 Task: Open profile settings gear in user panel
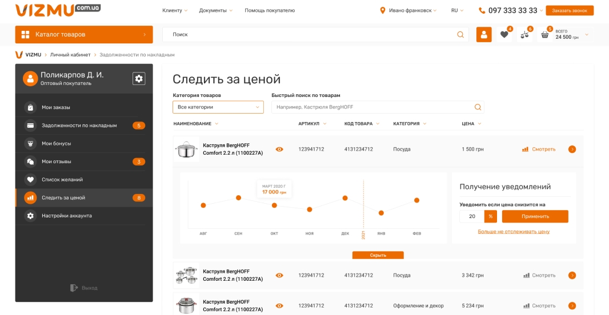pyautogui.click(x=139, y=79)
